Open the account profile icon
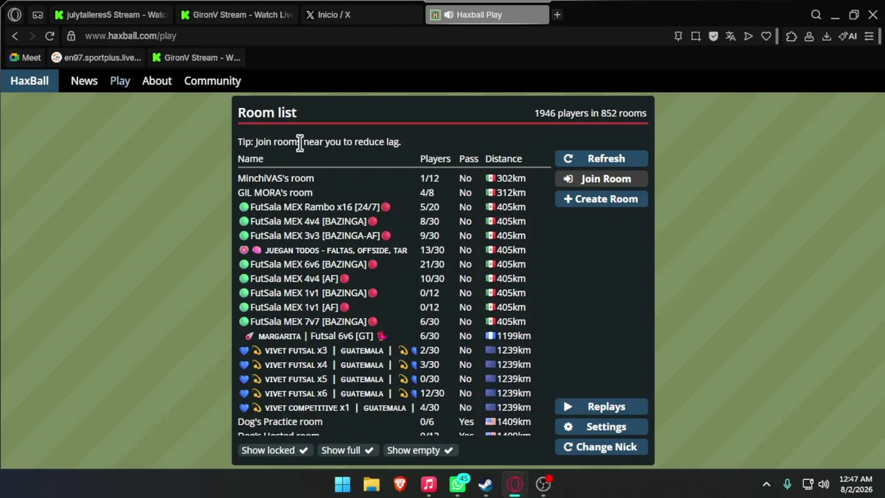This screenshot has width=885, height=498. 809,36
